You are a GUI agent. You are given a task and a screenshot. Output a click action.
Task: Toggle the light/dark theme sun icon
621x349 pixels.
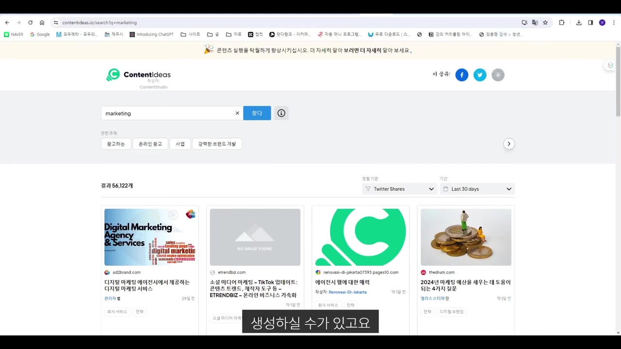click(x=498, y=75)
